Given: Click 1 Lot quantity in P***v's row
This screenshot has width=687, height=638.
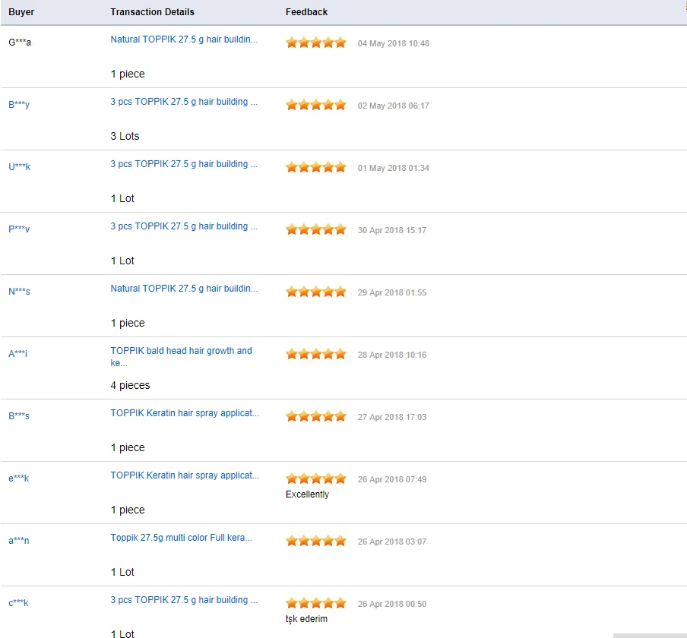Looking at the screenshot, I should tap(122, 261).
